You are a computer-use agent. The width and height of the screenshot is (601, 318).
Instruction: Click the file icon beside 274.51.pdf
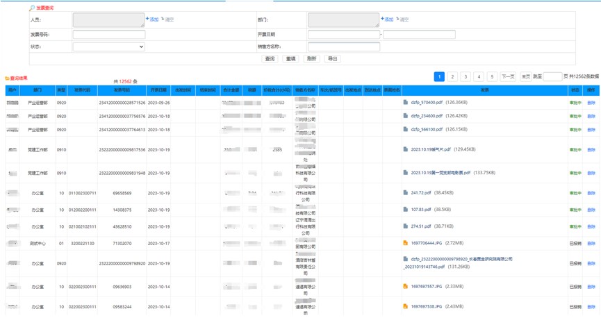[x=406, y=226]
